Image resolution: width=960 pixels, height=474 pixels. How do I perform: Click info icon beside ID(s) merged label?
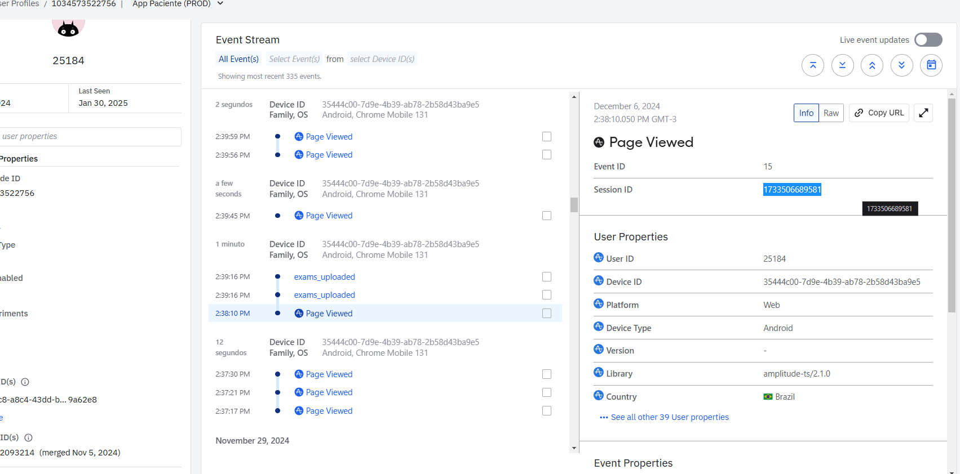click(x=29, y=437)
